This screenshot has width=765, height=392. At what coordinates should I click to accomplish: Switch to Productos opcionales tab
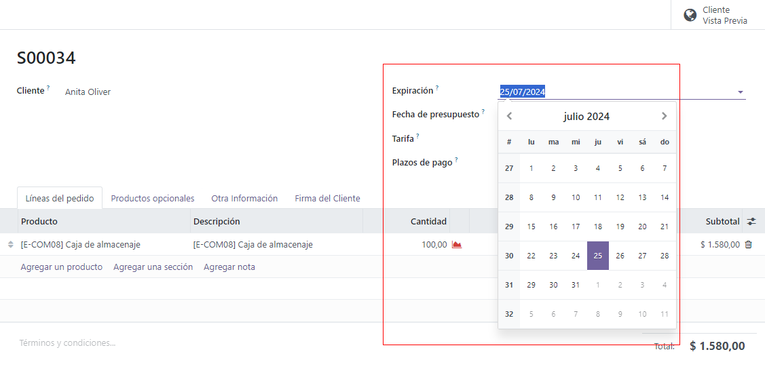(153, 199)
